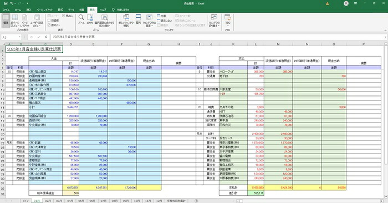Arrange windows with 整列
The image size is (388, 203).
[139, 19]
